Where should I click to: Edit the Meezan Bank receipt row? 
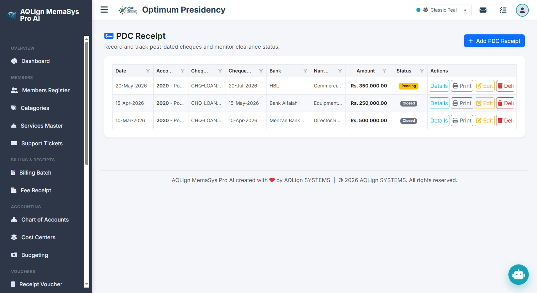pyautogui.click(x=485, y=120)
